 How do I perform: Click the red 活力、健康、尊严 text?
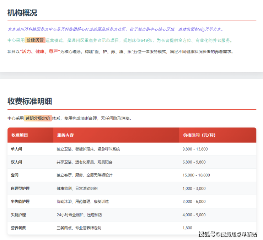40,51
